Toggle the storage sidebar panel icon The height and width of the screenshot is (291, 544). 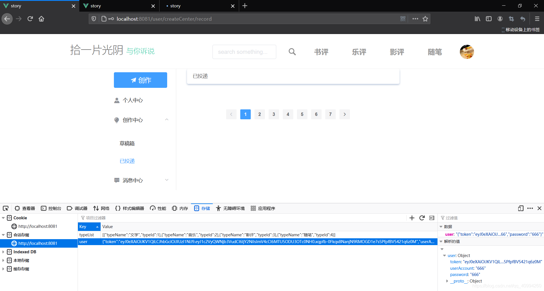[432, 218]
